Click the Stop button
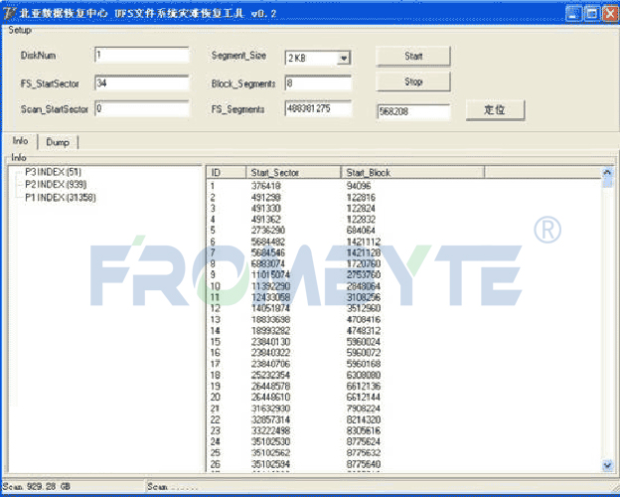 click(x=412, y=82)
